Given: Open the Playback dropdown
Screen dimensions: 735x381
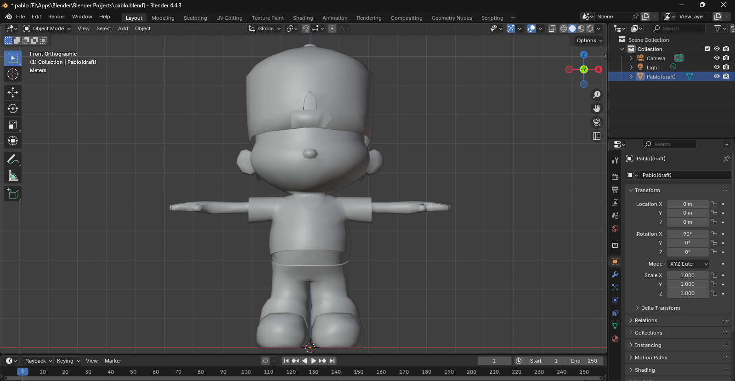Looking at the screenshot, I should point(38,361).
